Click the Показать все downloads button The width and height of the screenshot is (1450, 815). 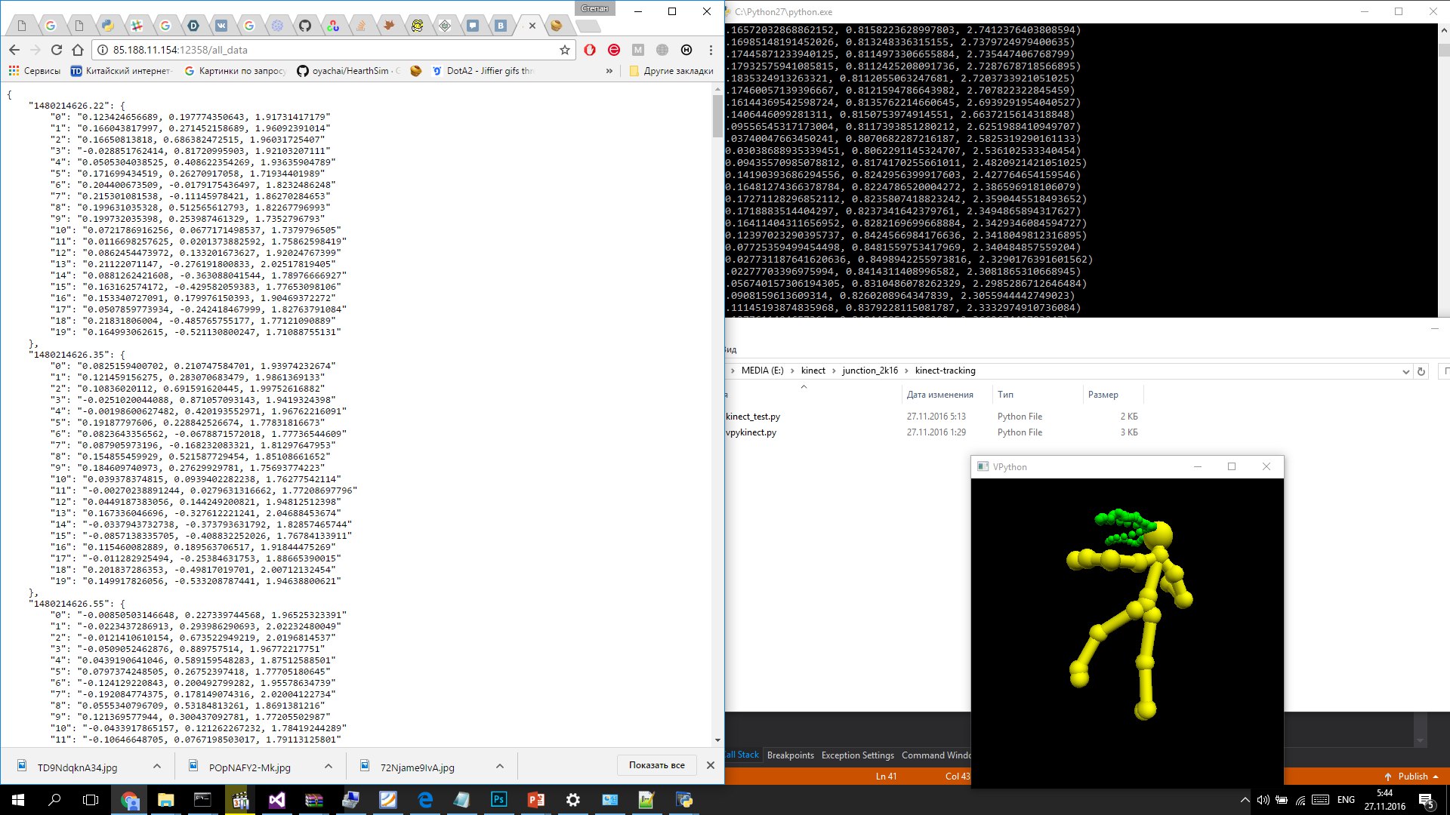[x=656, y=765]
